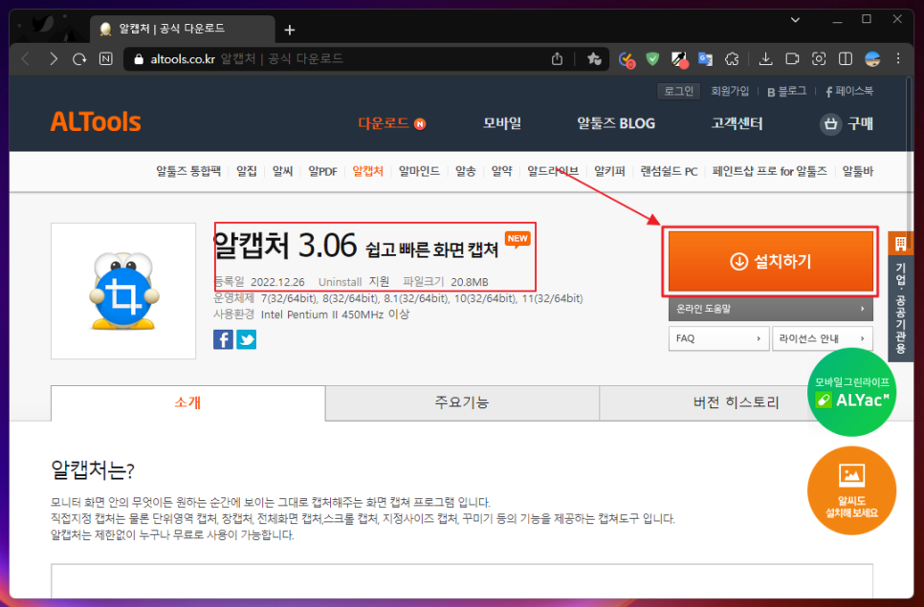Open the Naver home button icon
The width and height of the screenshot is (924, 607).
(106, 59)
